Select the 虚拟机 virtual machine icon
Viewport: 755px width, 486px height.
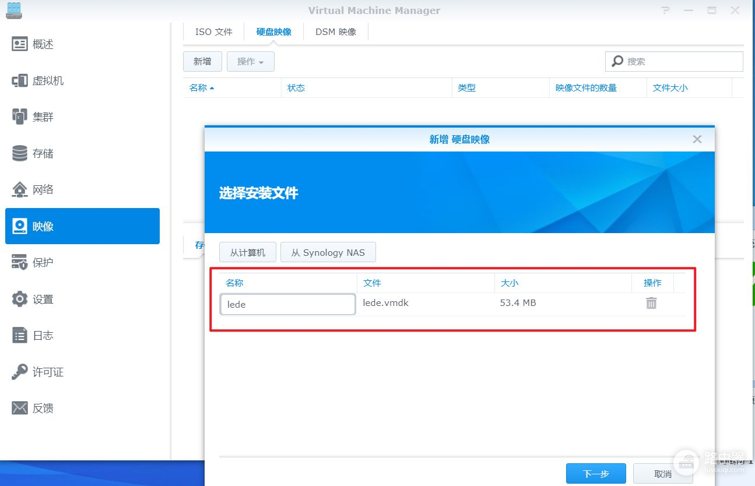tap(20, 81)
